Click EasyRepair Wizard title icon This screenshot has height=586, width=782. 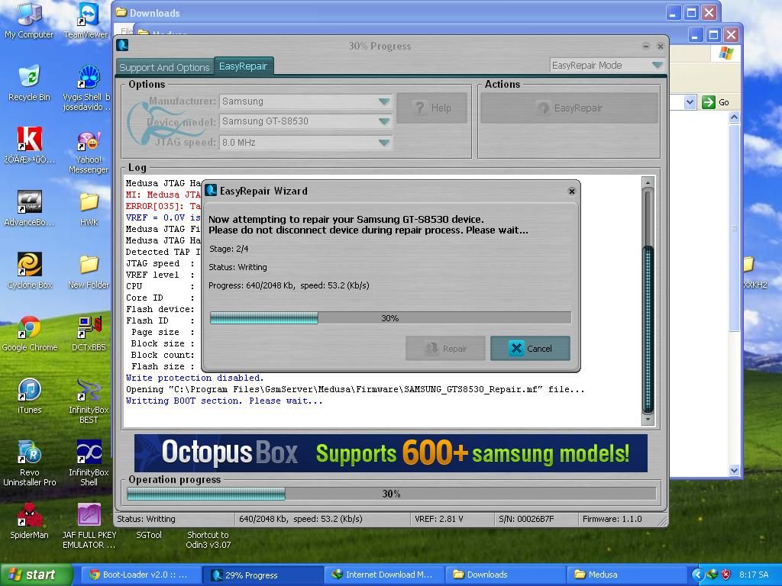coord(211,190)
